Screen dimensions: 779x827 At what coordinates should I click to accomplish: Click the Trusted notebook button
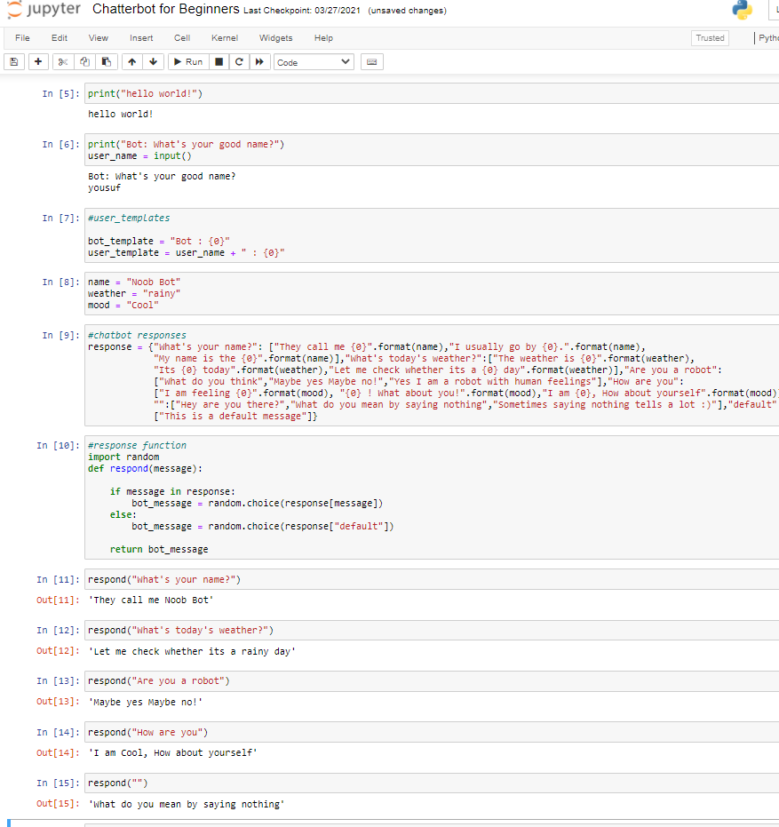coord(710,38)
